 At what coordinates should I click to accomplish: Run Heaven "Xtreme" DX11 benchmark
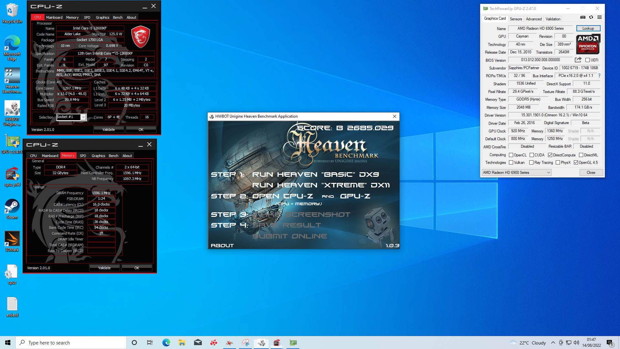point(321,185)
